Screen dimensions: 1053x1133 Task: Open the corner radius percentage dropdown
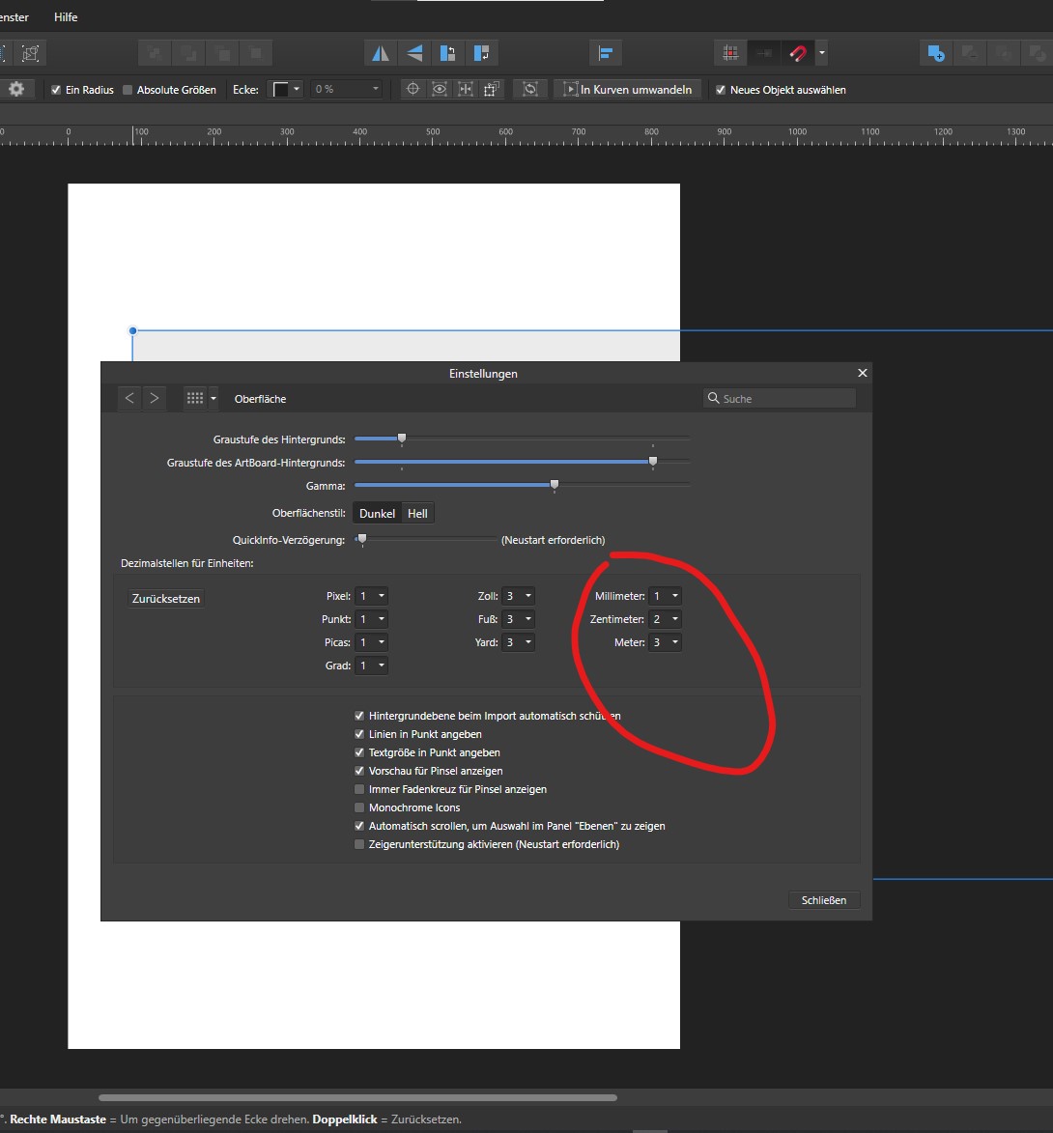pos(346,90)
